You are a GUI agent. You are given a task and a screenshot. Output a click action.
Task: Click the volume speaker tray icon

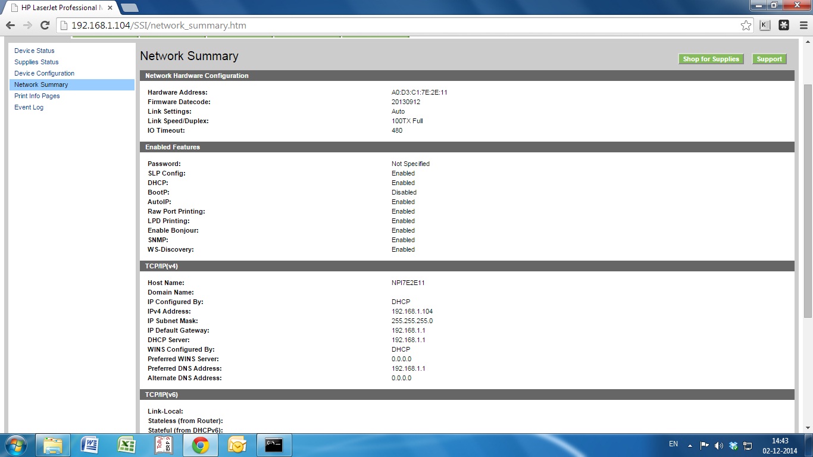pos(719,445)
